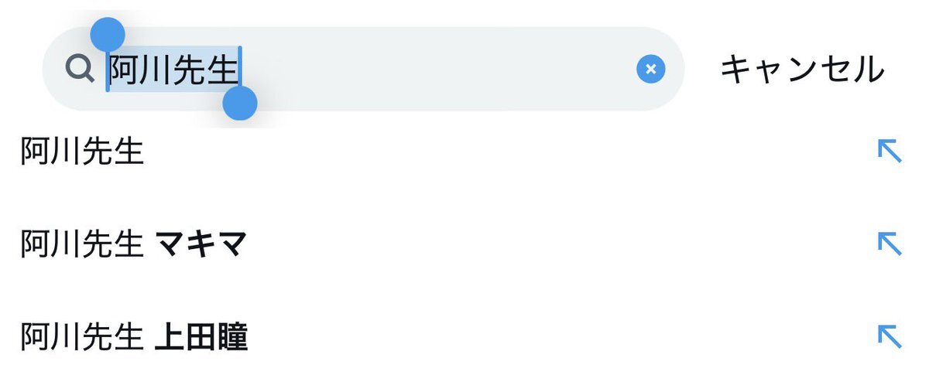Click the 阿川先生 prefix in the マキマ suggestion
Viewport: 929px width, 375px height.
(x=82, y=245)
